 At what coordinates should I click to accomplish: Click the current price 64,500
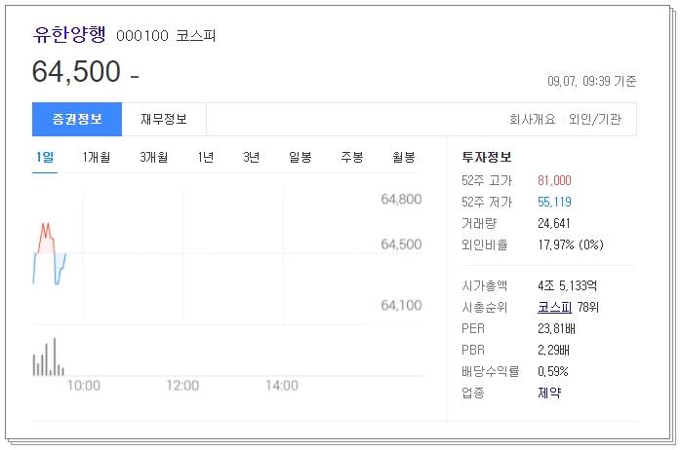[x=76, y=71]
